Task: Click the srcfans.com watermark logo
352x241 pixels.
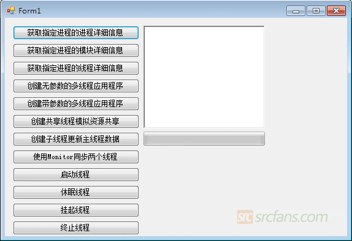Action: pos(282,217)
